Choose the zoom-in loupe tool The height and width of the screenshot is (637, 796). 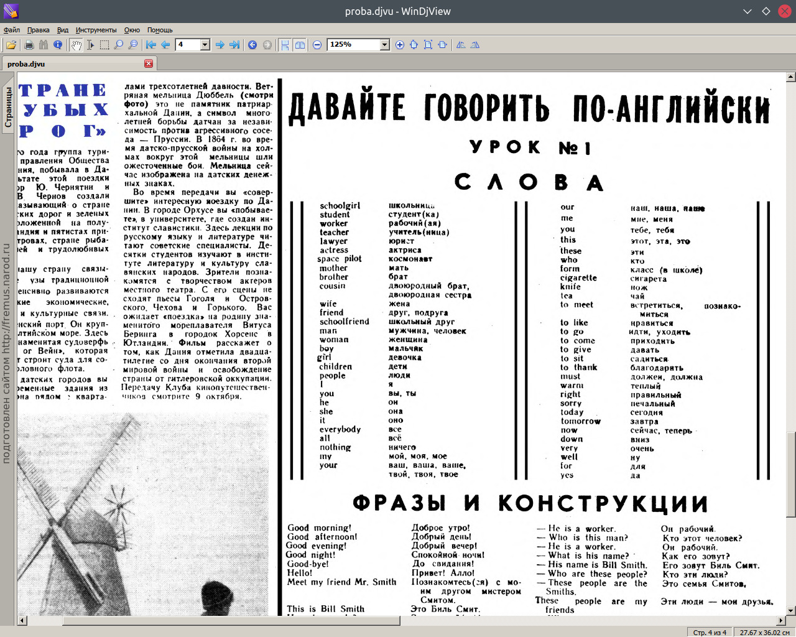[x=133, y=45]
